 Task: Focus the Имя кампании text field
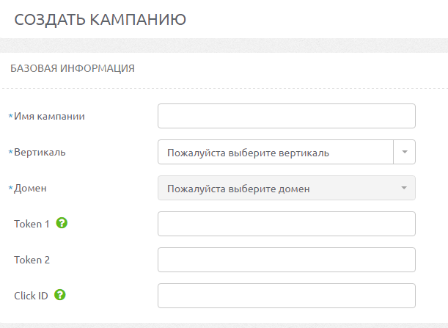286,116
